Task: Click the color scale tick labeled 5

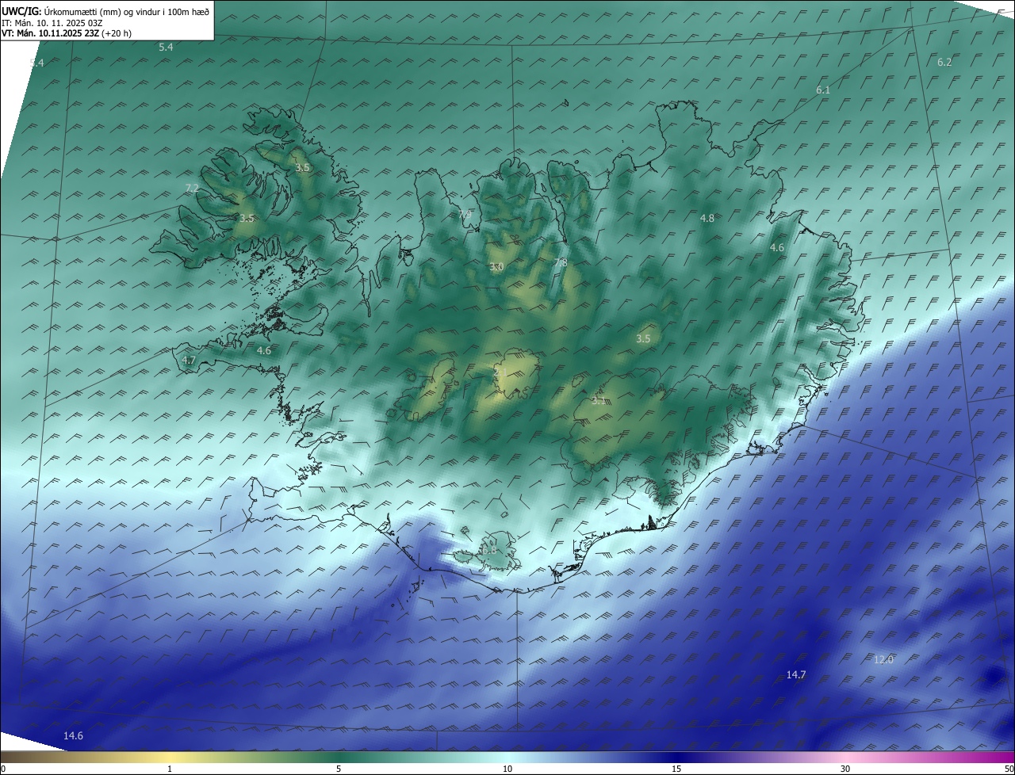Action: pyautogui.click(x=339, y=769)
